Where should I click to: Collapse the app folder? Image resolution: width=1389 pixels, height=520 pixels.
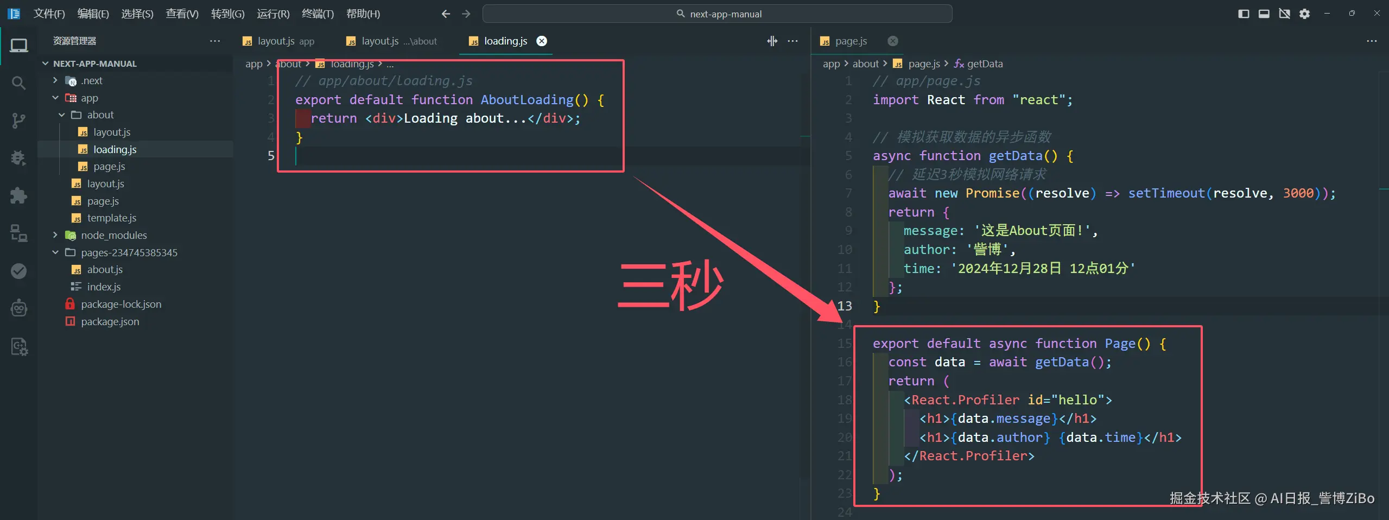(55, 98)
